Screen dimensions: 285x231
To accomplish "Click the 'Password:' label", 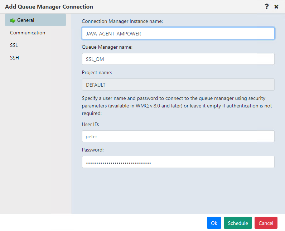I will point(93,150).
